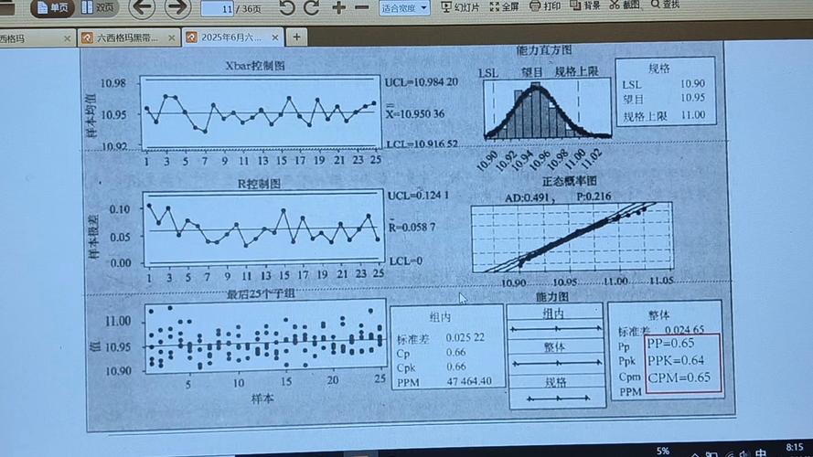
Task: Select the 2025年6月六 tab
Action: pyautogui.click(x=231, y=37)
